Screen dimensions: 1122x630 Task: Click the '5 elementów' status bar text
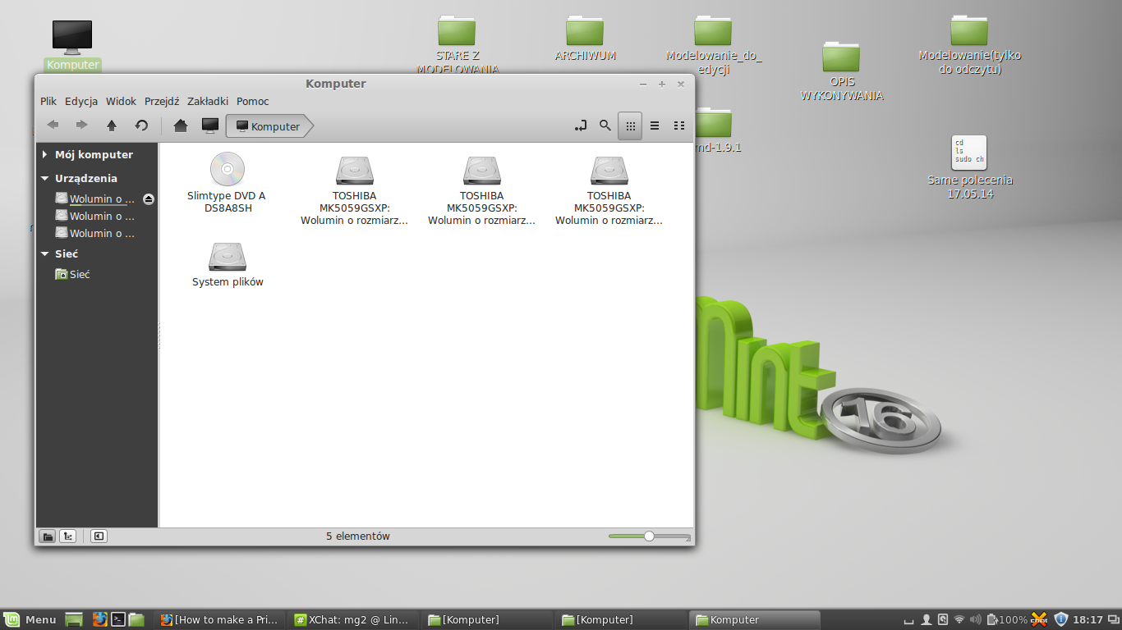point(358,536)
